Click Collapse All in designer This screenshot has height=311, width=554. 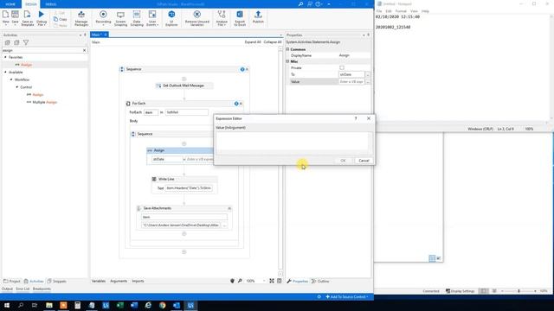pyautogui.click(x=273, y=42)
